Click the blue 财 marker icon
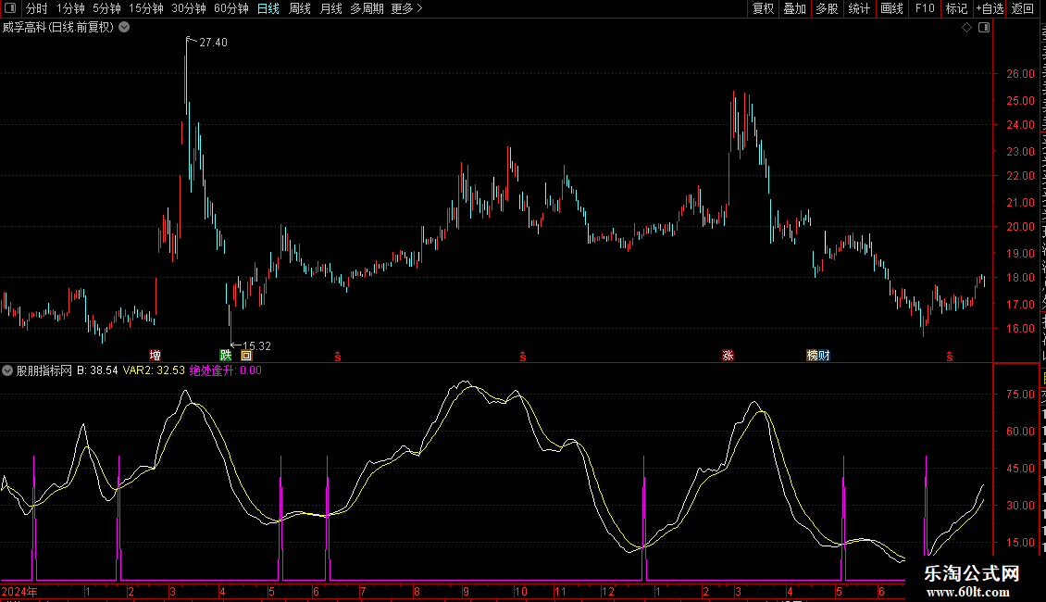This screenshot has width=1046, height=602. click(x=825, y=355)
